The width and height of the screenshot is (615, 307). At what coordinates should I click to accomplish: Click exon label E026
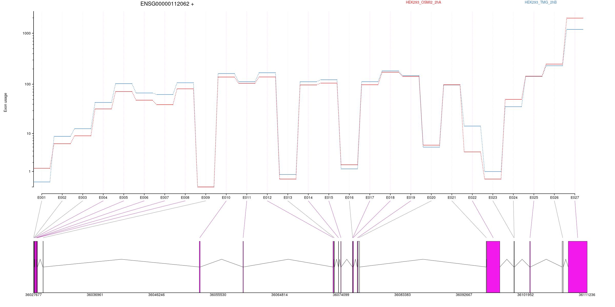[554, 198]
